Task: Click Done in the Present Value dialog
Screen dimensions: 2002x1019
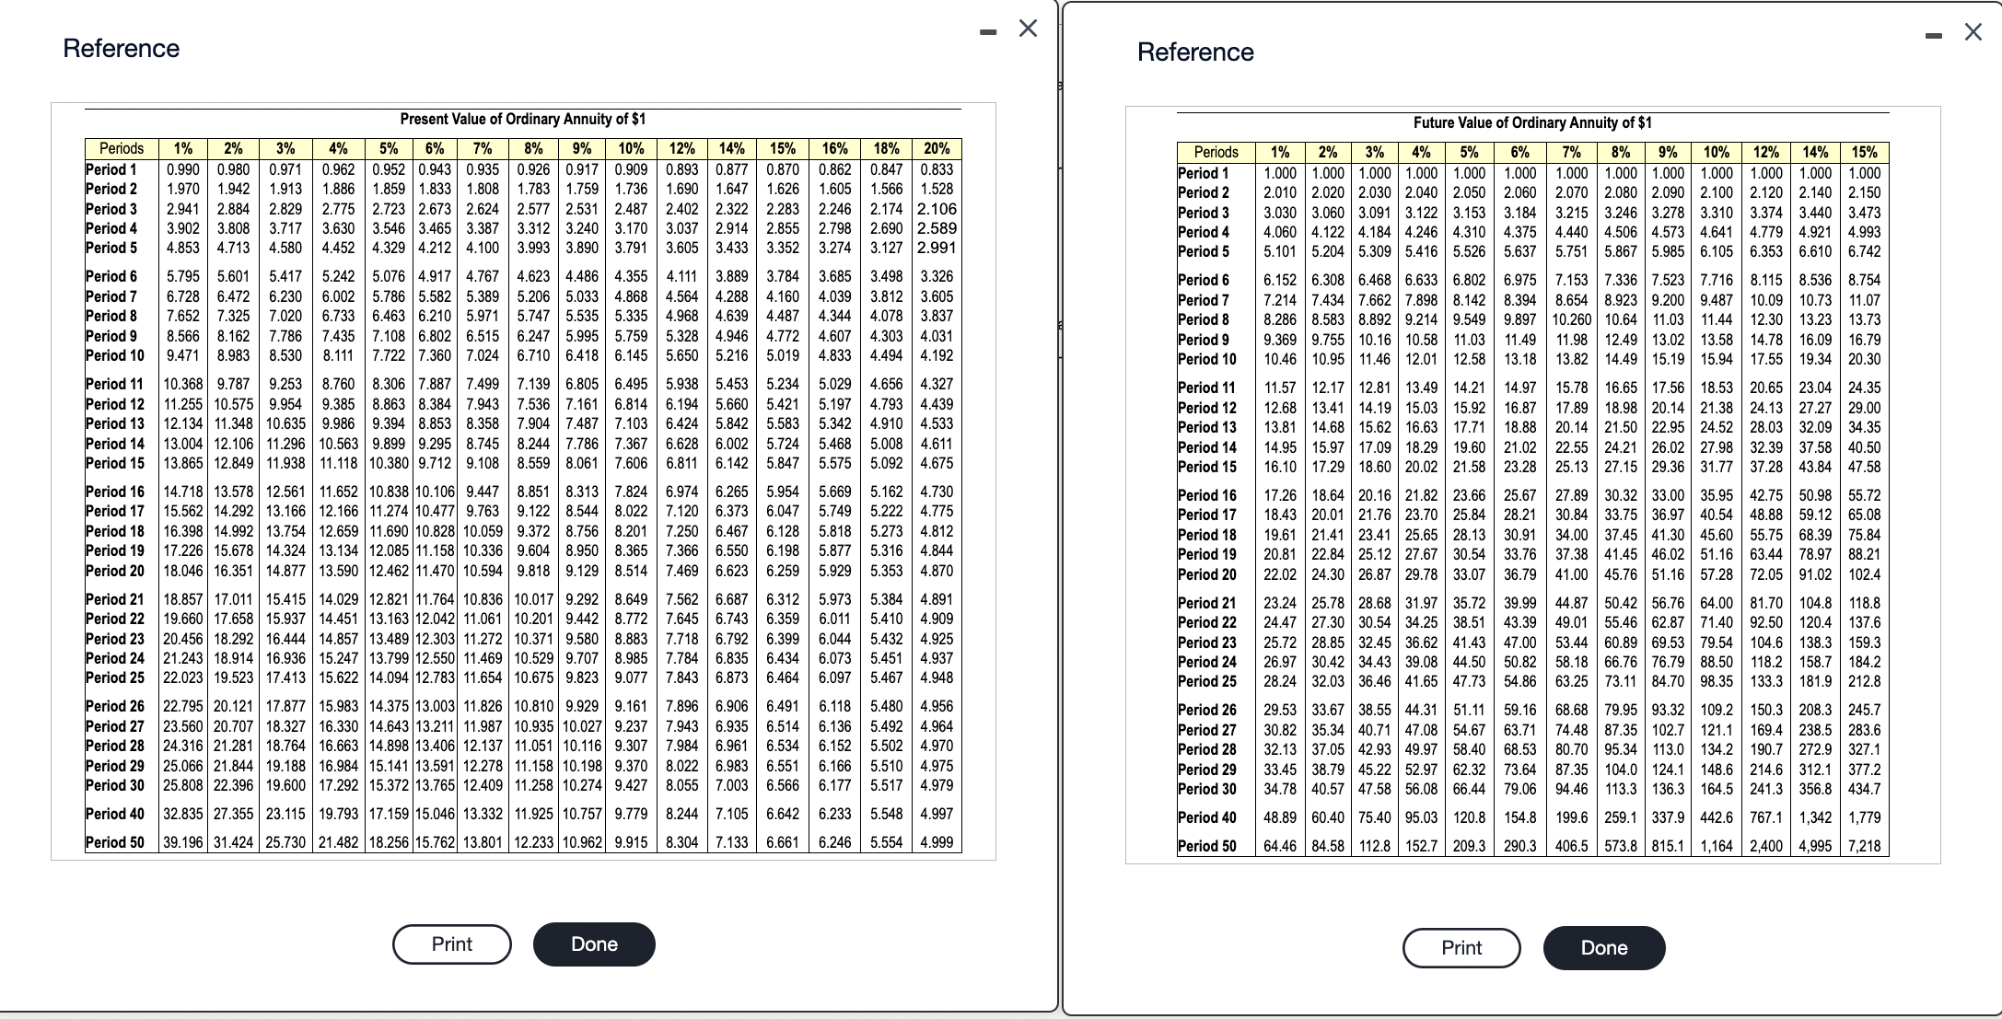Action: coord(594,944)
